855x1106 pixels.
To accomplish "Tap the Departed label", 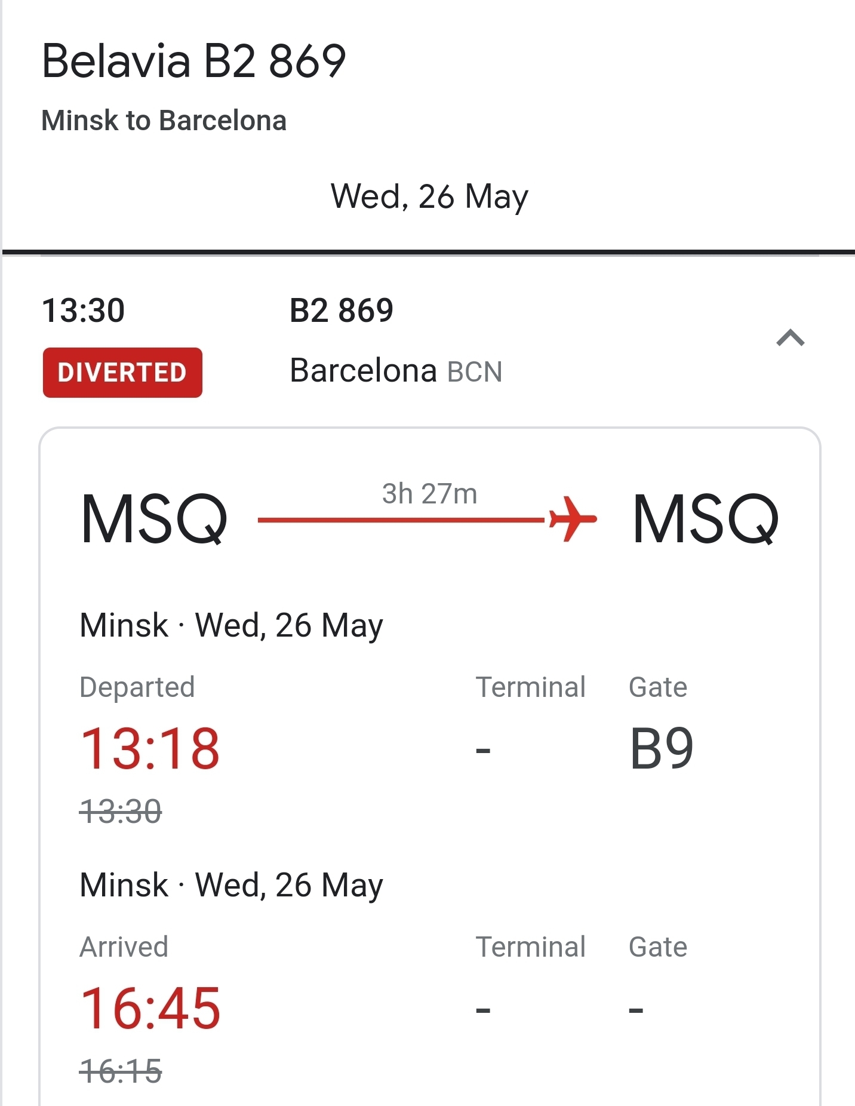I will (x=137, y=687).
